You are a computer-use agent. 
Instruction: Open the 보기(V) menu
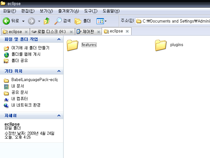point(46,11)
